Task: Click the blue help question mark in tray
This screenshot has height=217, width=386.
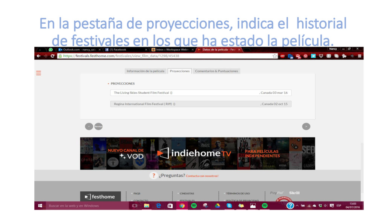Action: pos(290,205)
